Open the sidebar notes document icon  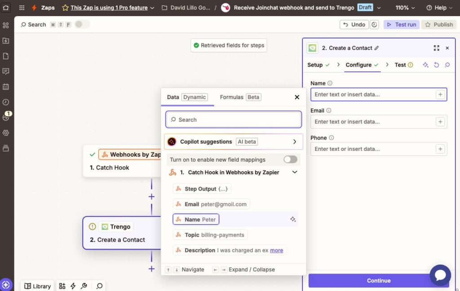[x=5, y=56]
